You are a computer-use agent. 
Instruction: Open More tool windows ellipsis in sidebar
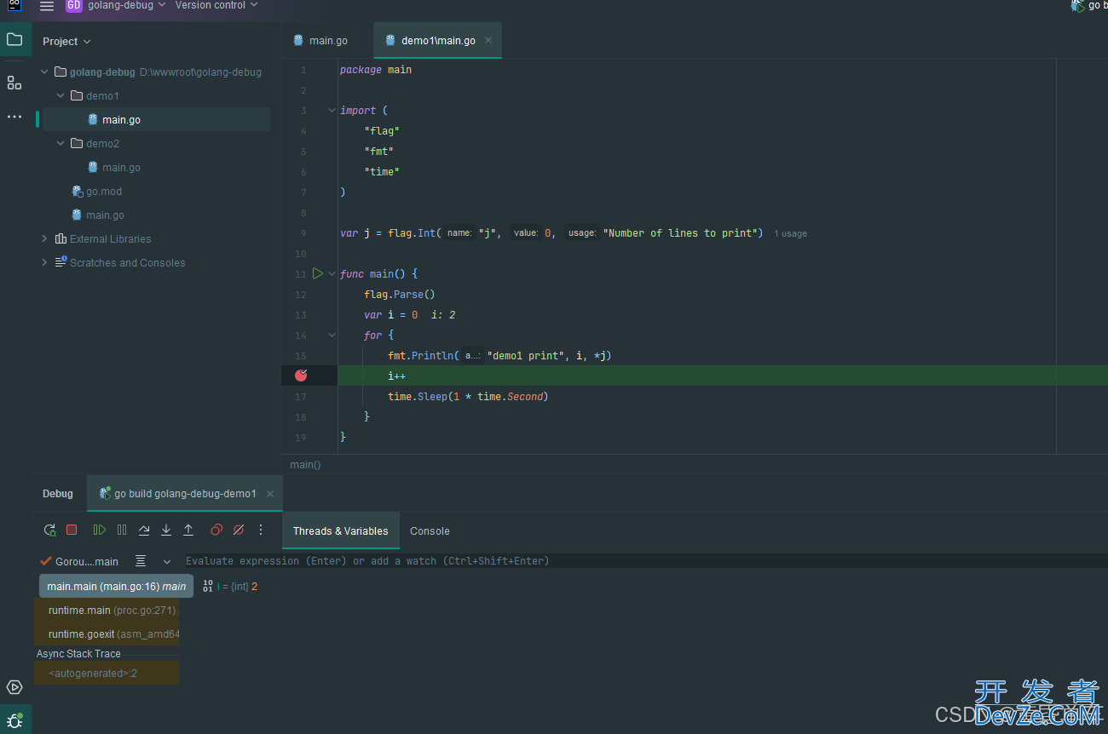(x=14, y=116)
